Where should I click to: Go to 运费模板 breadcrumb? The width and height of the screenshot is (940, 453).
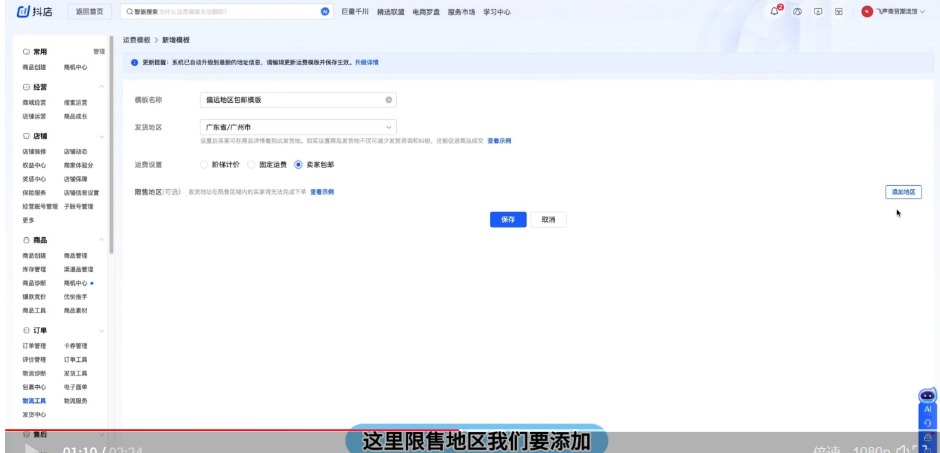(x=137, y=40)
